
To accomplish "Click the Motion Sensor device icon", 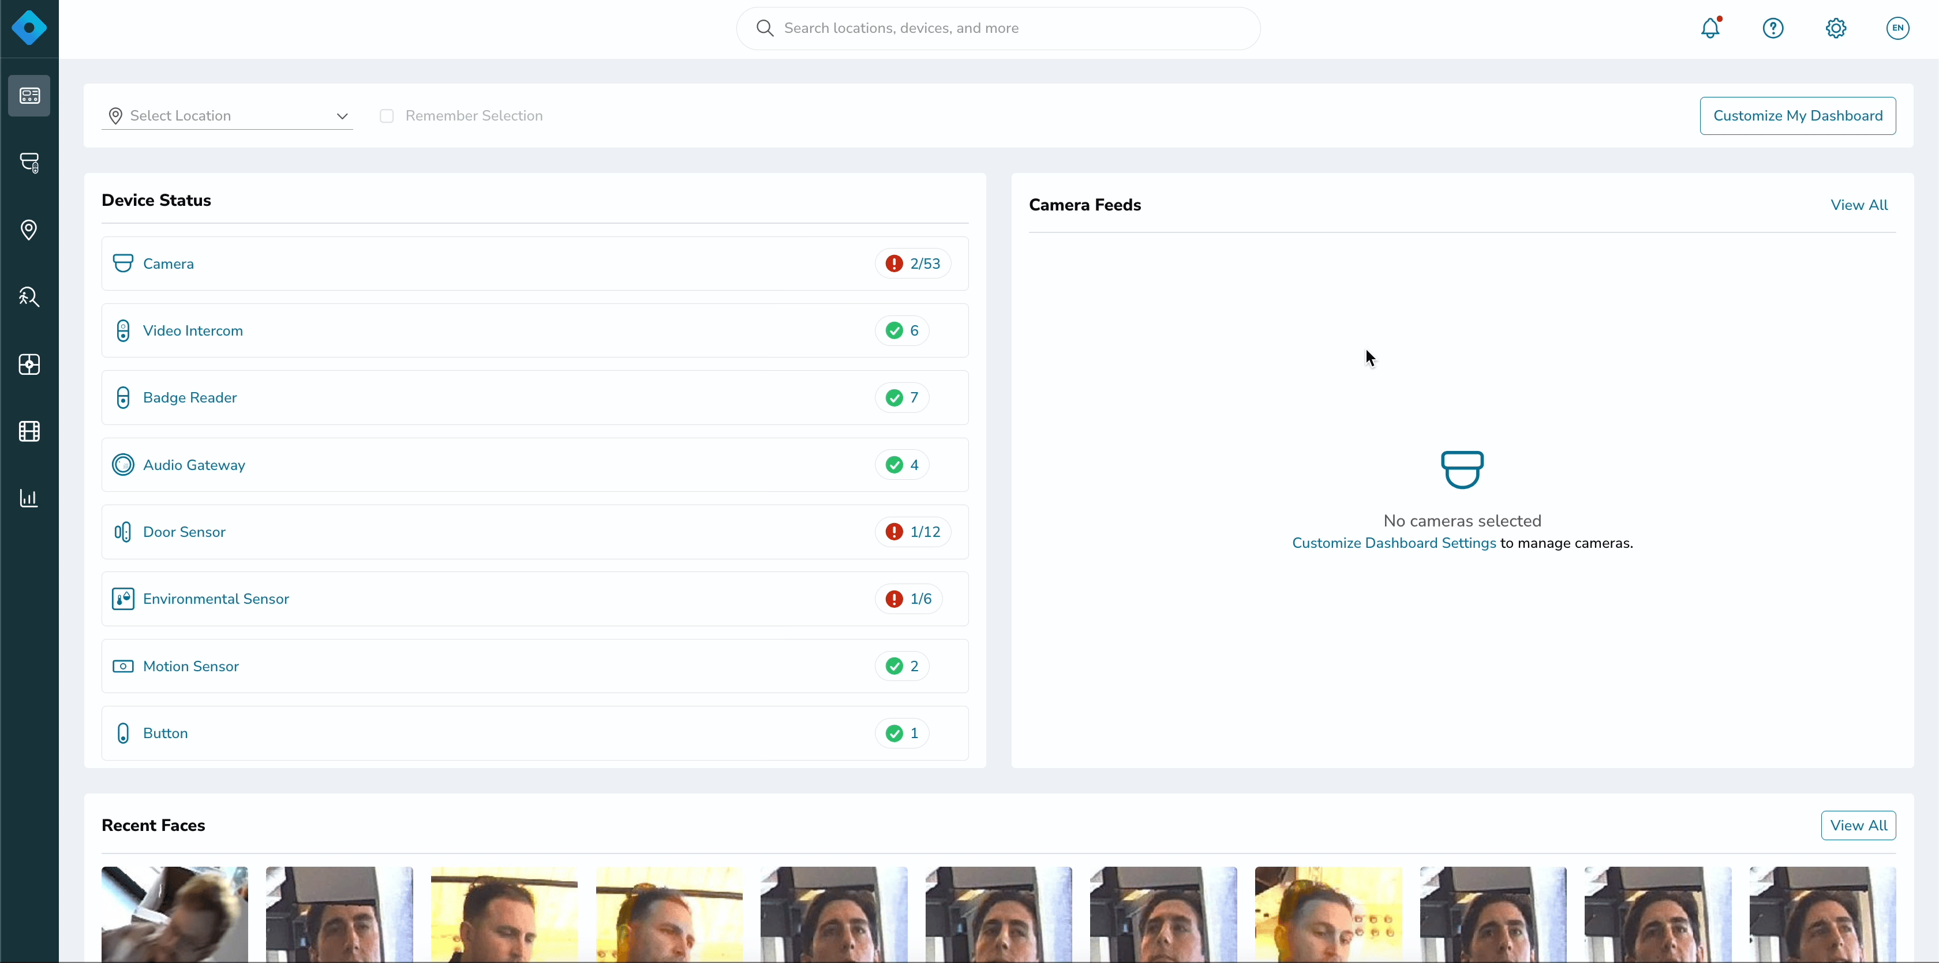I will [123, 666].
